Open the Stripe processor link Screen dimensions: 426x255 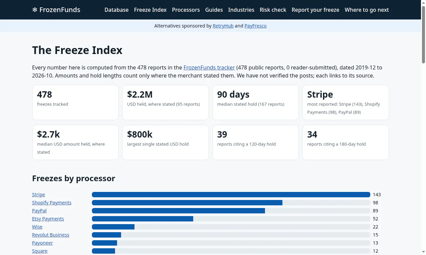[39, 195]
